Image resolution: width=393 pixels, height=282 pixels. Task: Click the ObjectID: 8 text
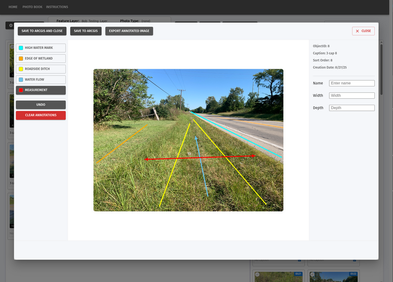pyautogui.click(x=321, y=46)
